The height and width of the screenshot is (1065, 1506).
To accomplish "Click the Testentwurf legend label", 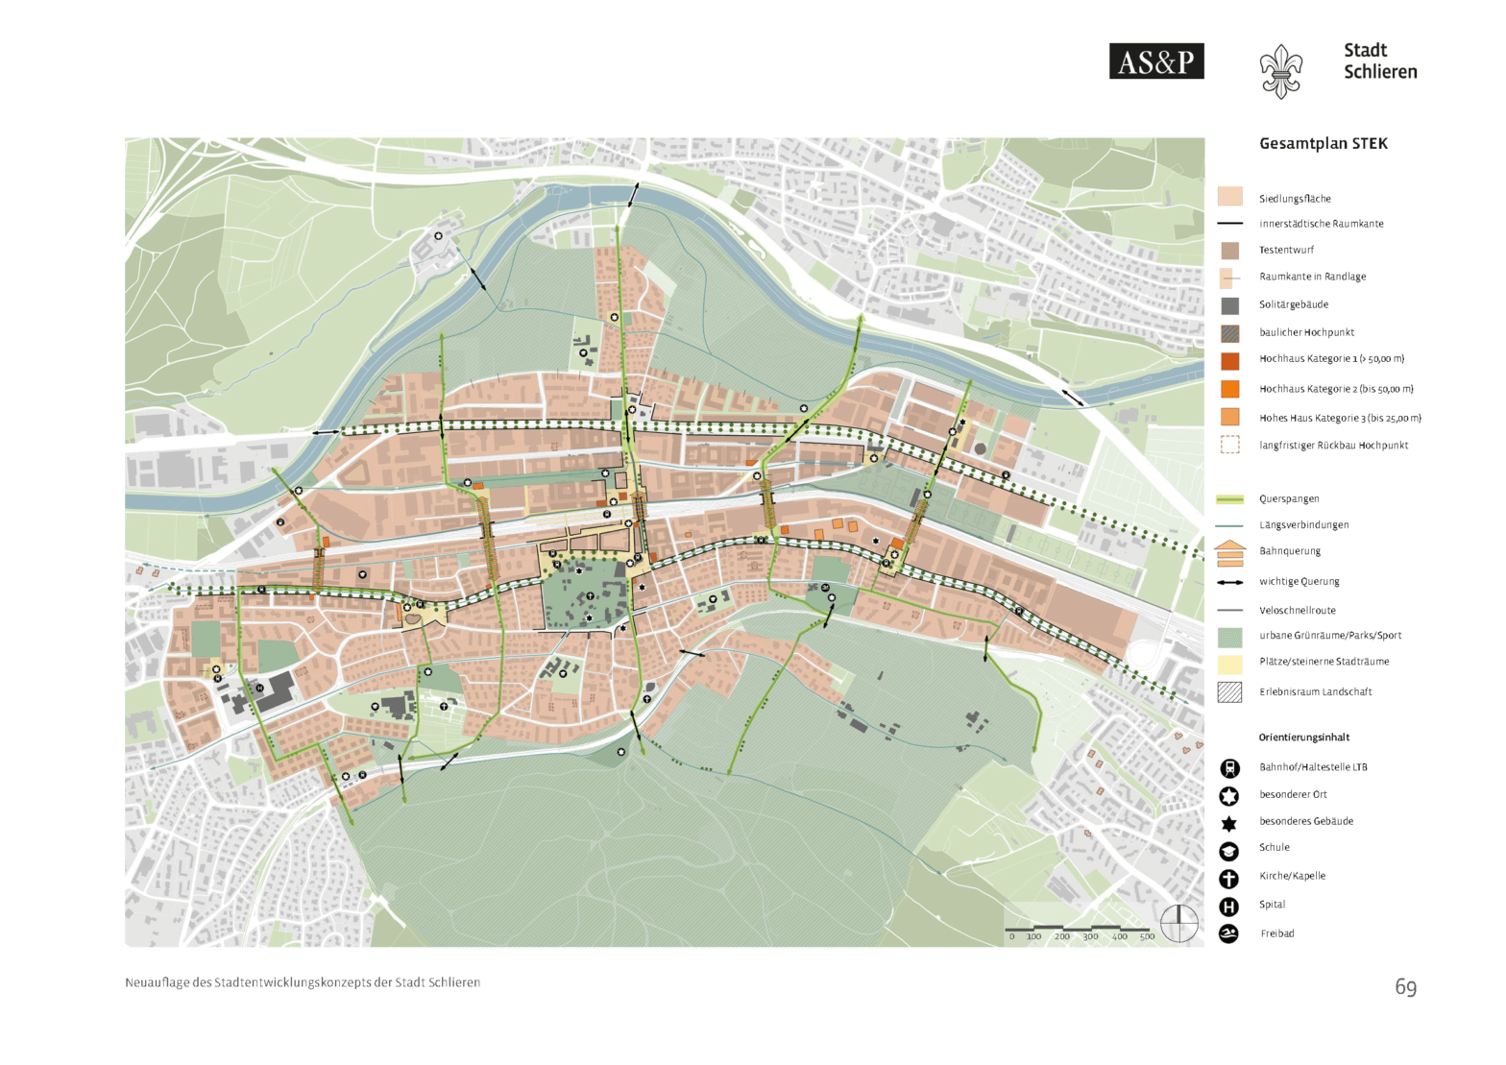I will 1287,250.
